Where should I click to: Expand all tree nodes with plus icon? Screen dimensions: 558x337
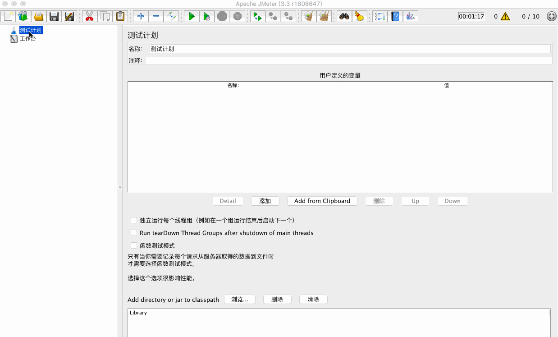(141, 17)
